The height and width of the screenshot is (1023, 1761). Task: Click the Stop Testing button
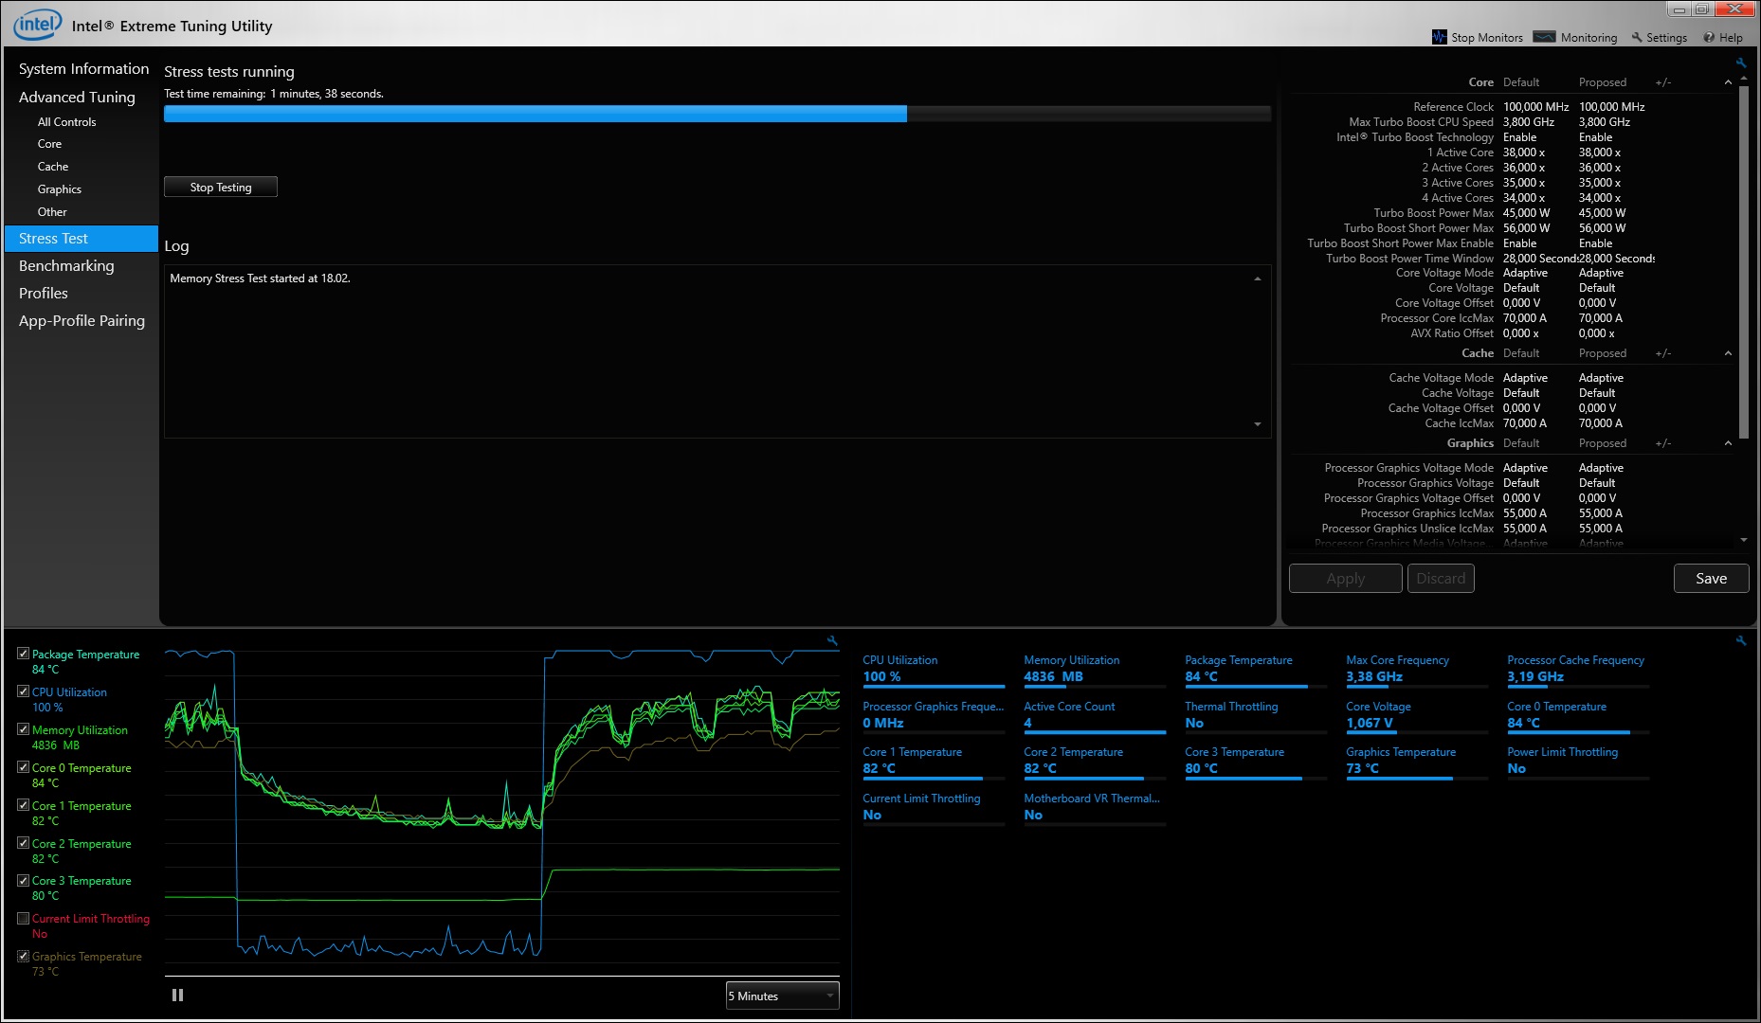(221, 187)
